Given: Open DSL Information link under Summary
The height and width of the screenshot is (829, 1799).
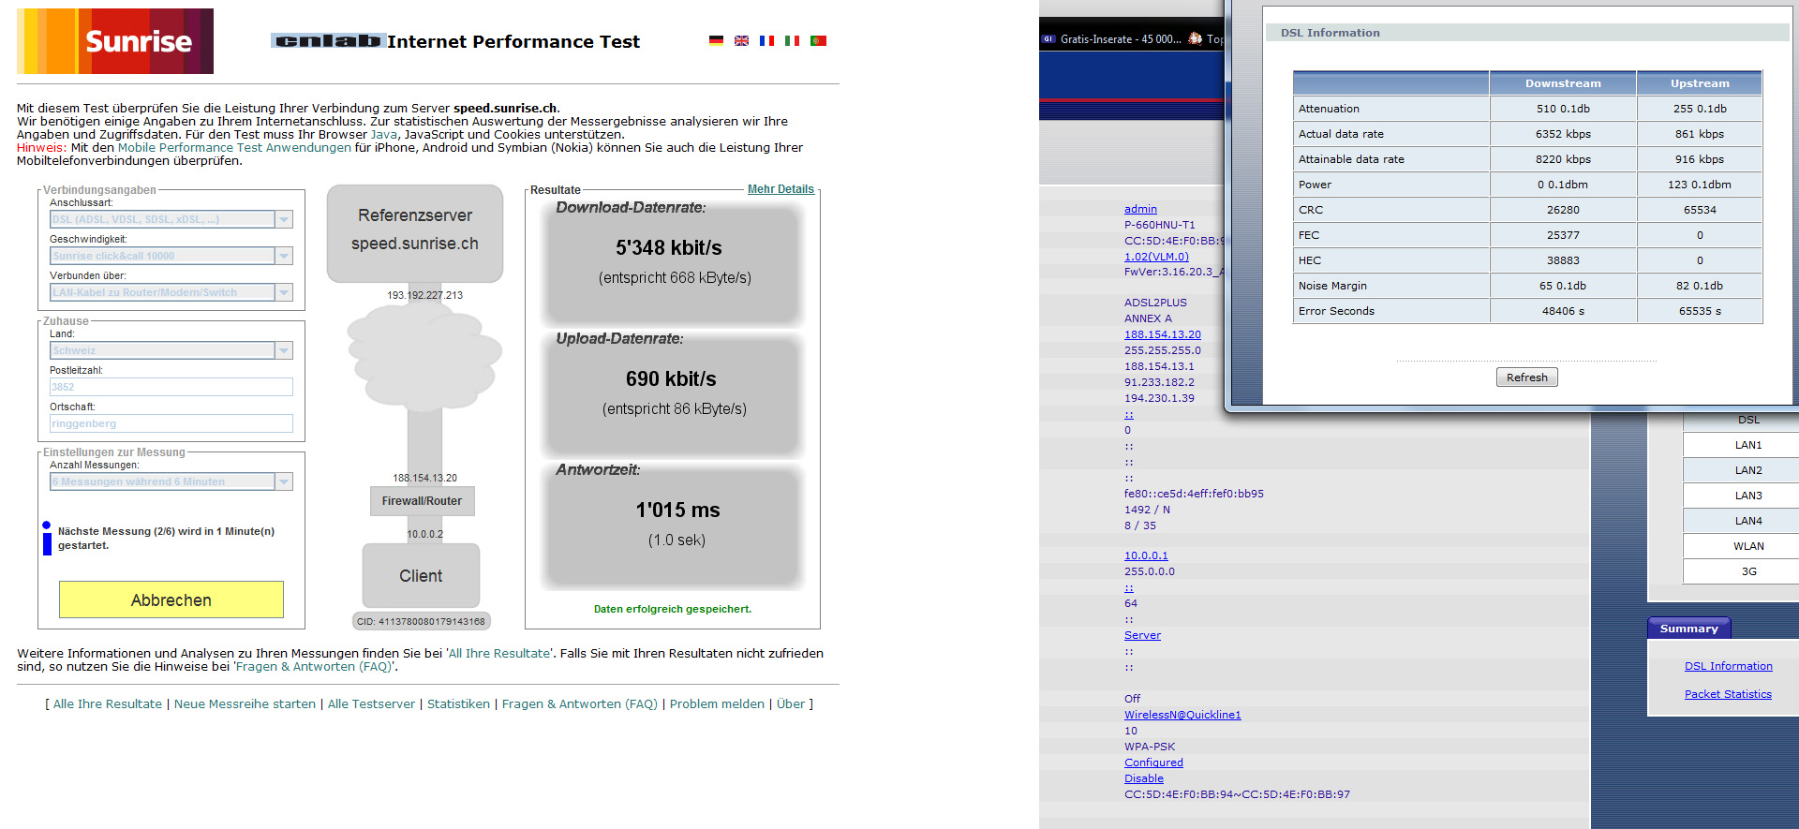Looking at the screenshot, I should pyautogui.click(x=1728, y=666).
